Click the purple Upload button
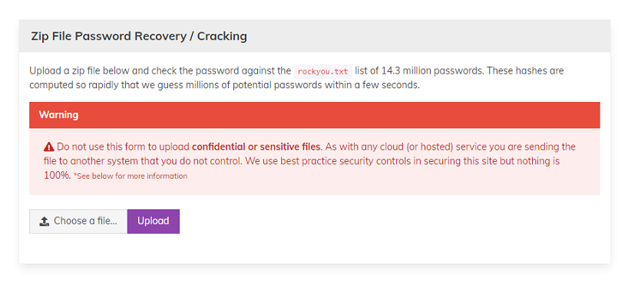The width and height of the screenshot is (628, 286). [154, 221]
